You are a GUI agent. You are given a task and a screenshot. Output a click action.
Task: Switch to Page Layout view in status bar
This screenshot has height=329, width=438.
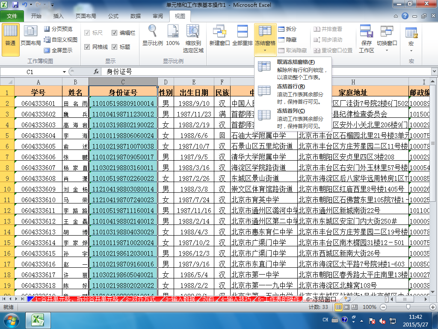[346, 307]
